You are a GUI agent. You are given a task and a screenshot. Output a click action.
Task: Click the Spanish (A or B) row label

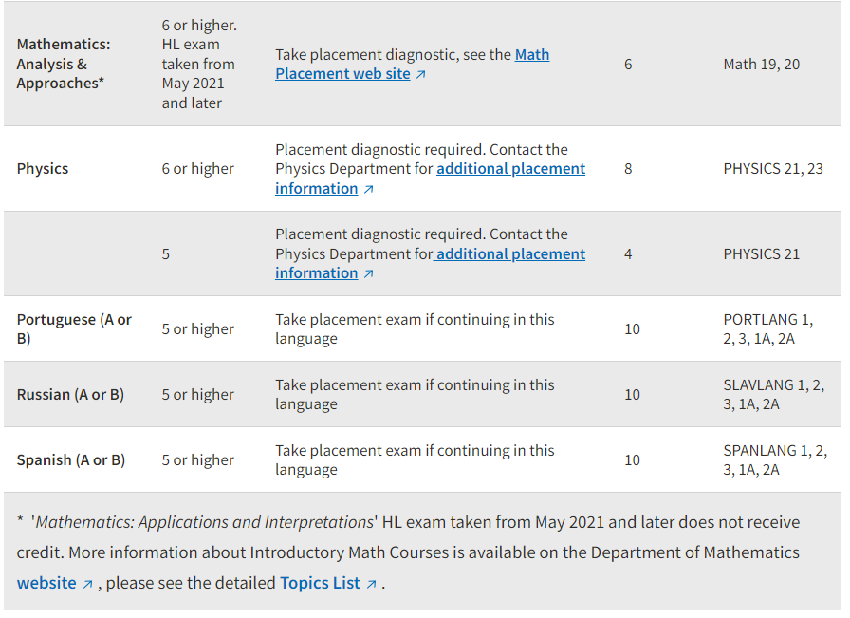(71, 460)
